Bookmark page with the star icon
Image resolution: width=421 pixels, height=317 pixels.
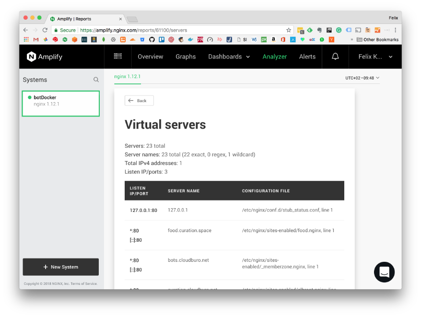(289, 30)
